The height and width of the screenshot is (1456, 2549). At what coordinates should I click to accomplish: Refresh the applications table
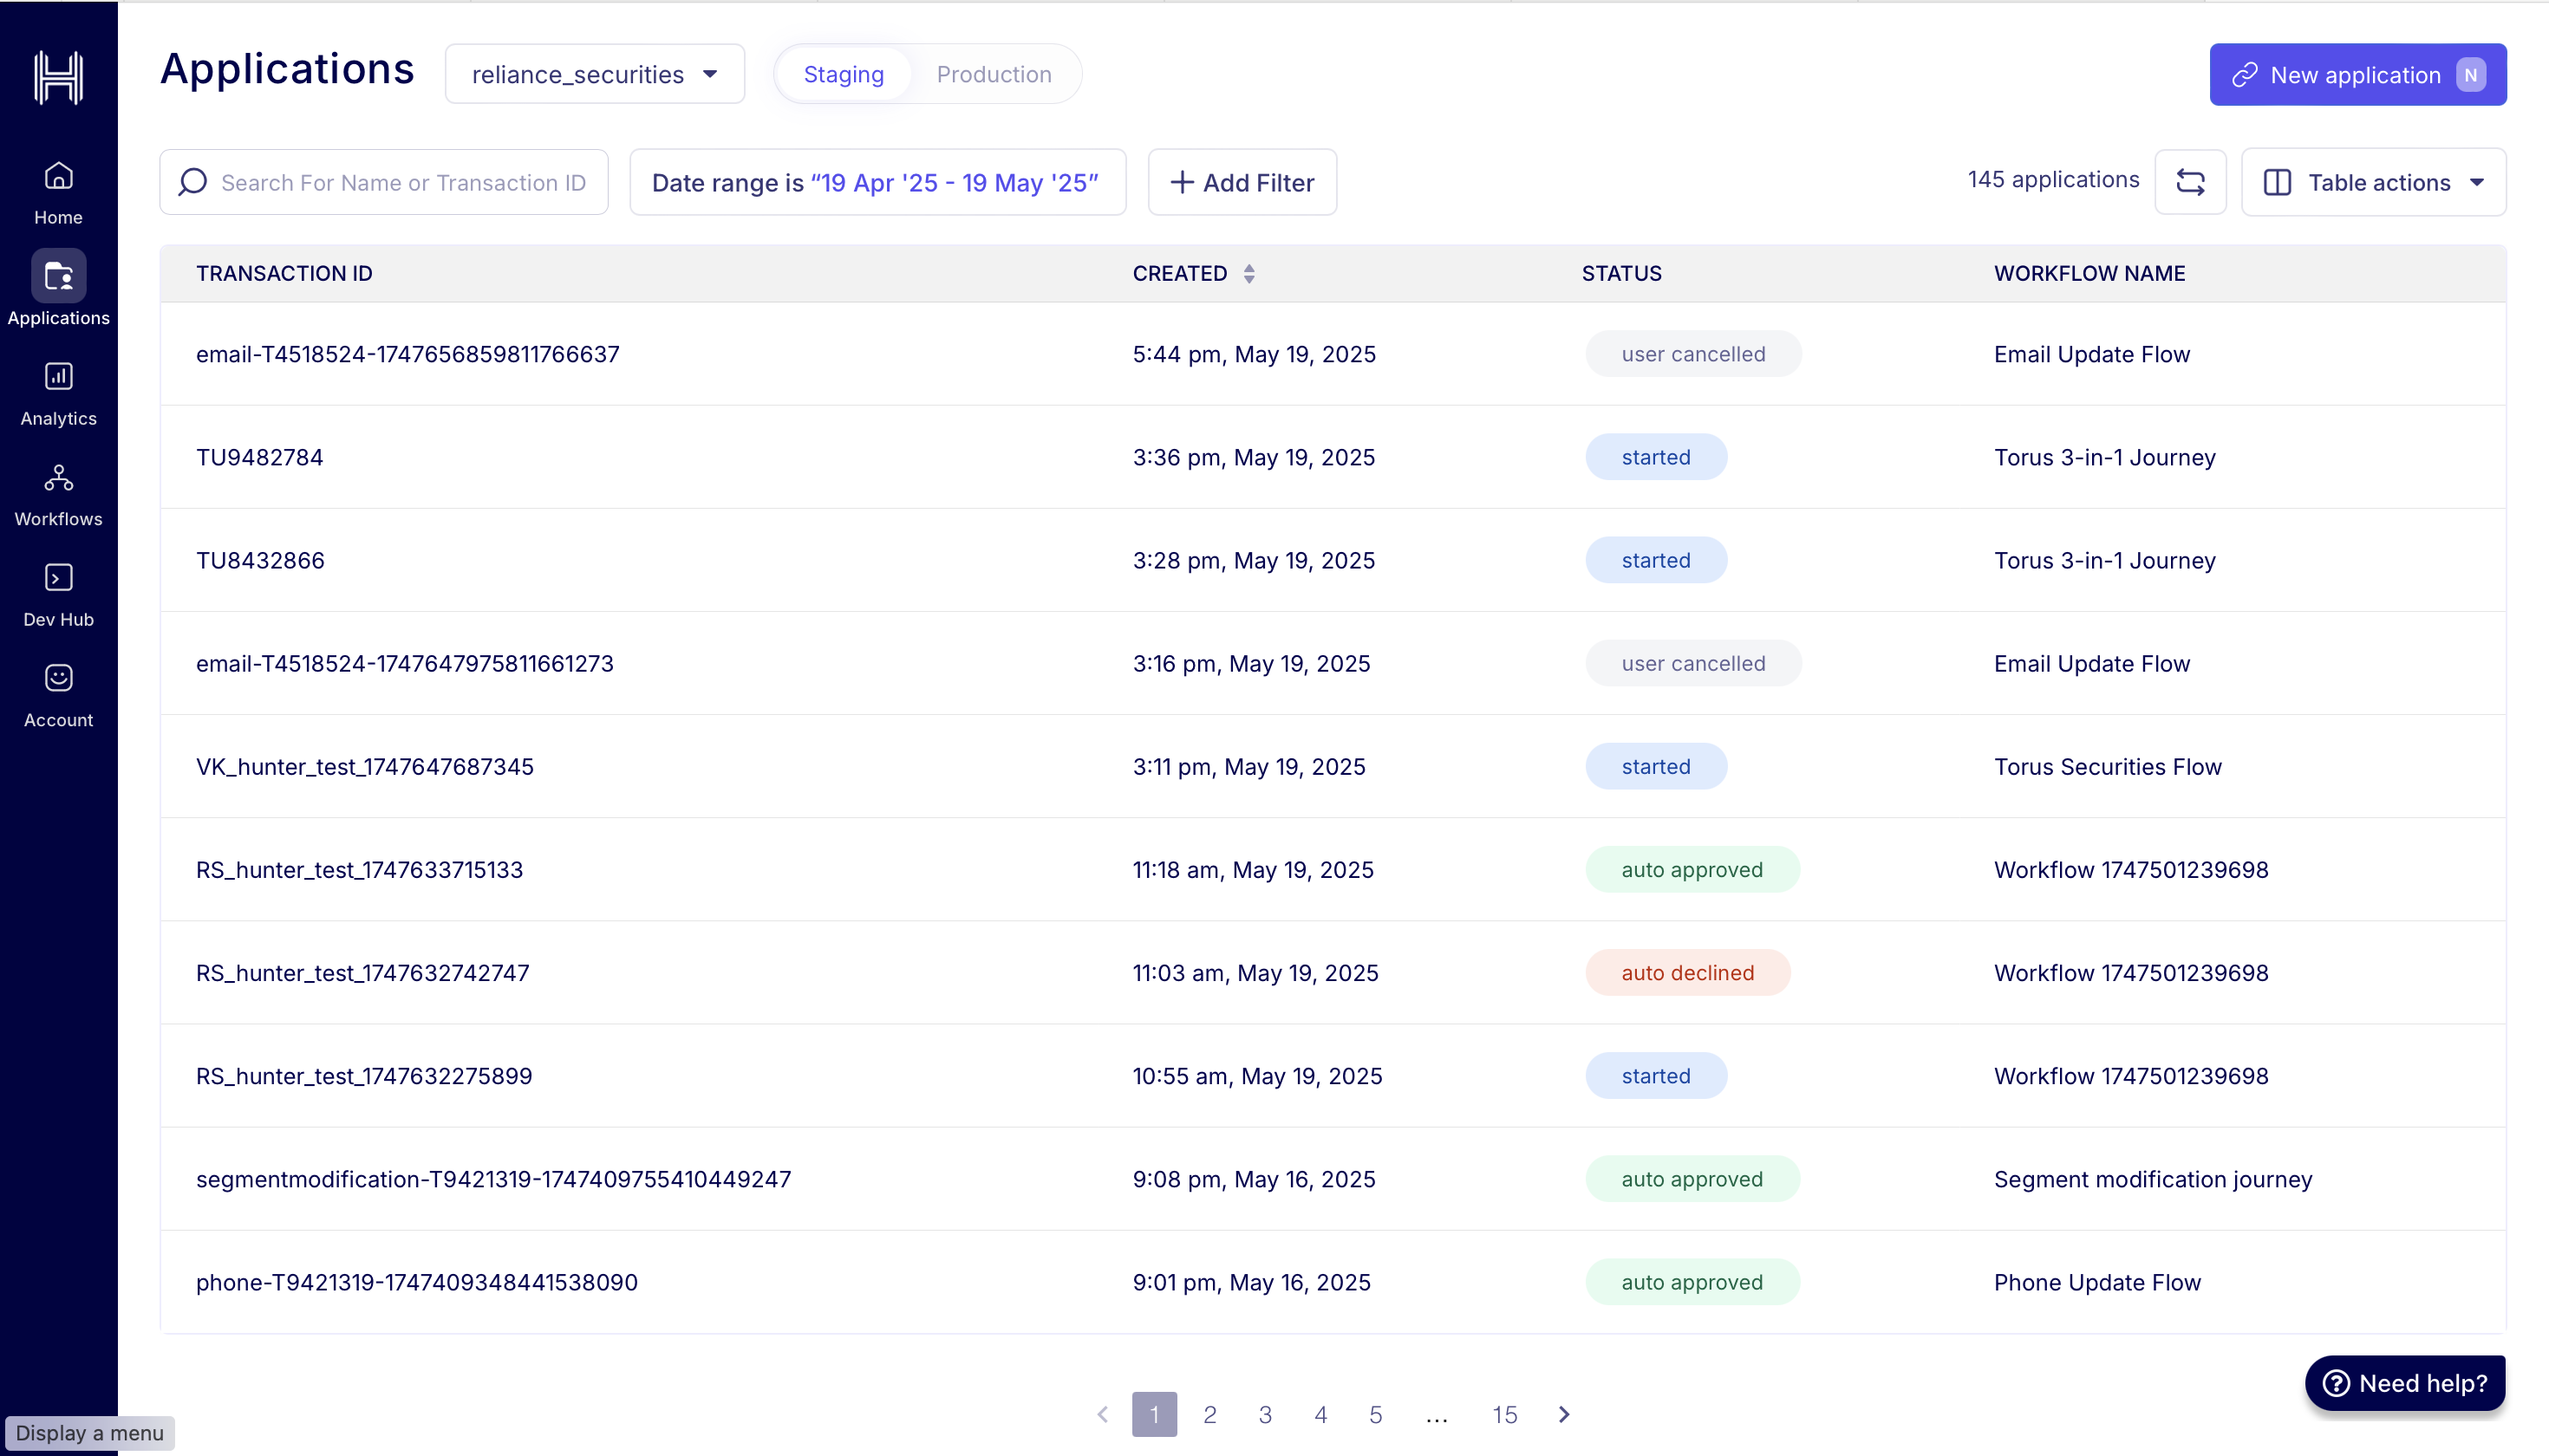click(2190, 182)
